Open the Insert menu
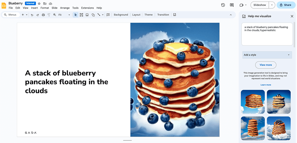The width and height of the screenshot is (297, 143). point(34,8)
